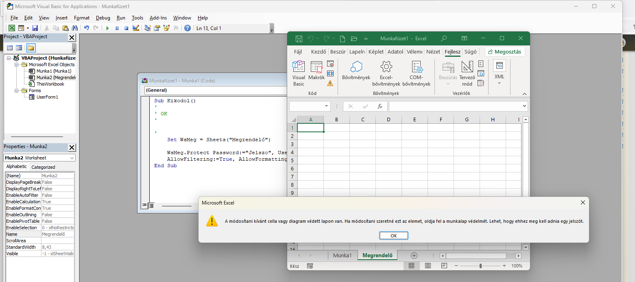This screenshot has width=635, height=282.
Task: Click the macro security warning triangle icon
Action: point(330,83)
